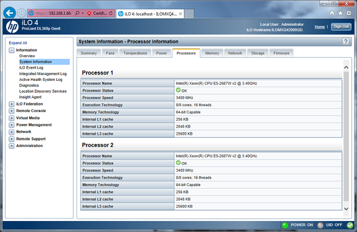The width and height of the screenshot is (357, 232).
Task: Click the vertical scrollbar thumb
Action: (x=346, y=137)
